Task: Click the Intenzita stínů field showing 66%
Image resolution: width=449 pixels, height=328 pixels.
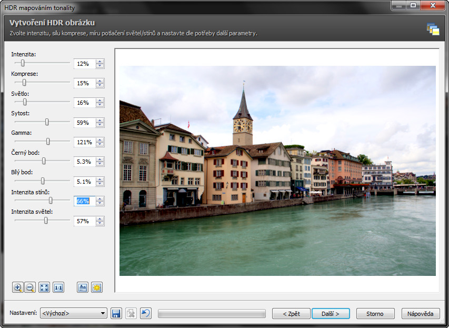Action: pyautogui.click(x=84, y=201)
